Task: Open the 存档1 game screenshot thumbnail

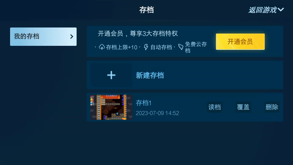Action: (111, 107)
